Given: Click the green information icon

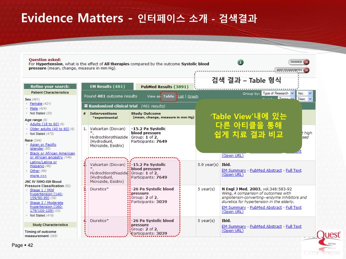Looking at the screenshot, I should tap(240, 62).
